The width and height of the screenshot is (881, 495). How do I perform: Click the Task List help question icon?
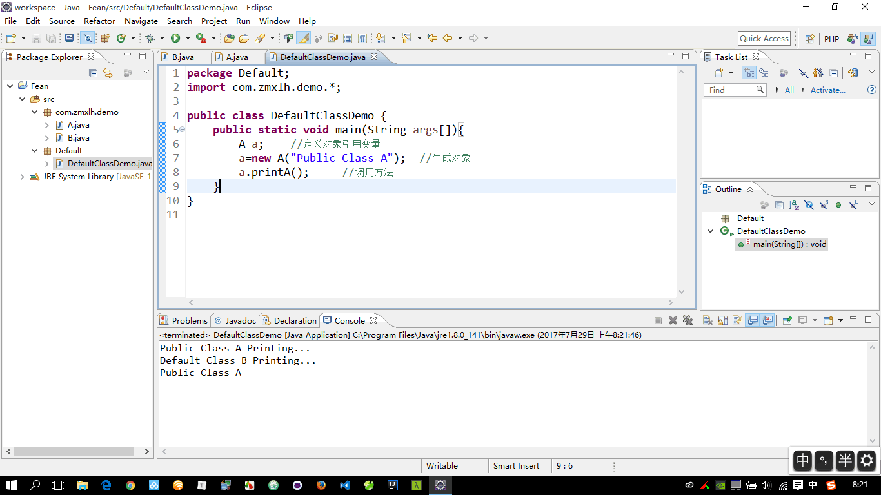871,90
